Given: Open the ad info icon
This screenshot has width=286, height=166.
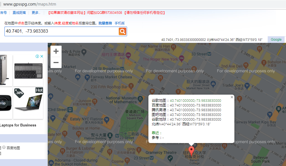Looking at the screenshot, I should tap(37, 56).
